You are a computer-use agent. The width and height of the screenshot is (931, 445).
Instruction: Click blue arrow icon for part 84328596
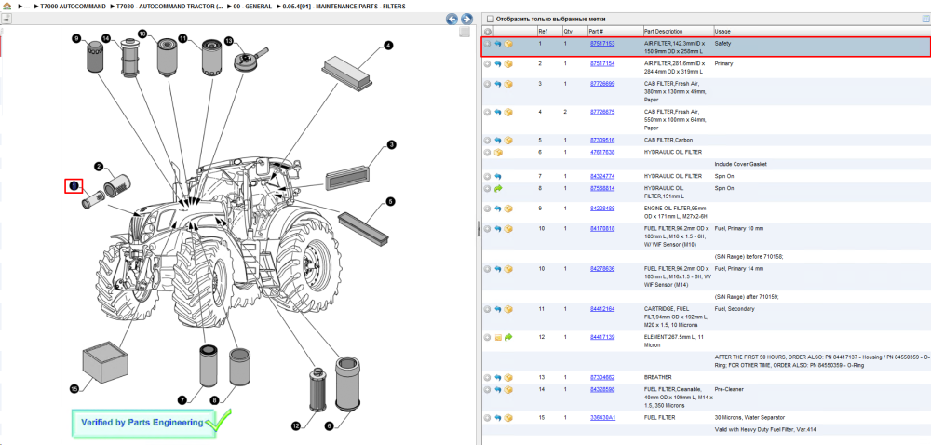coord(498,390)
